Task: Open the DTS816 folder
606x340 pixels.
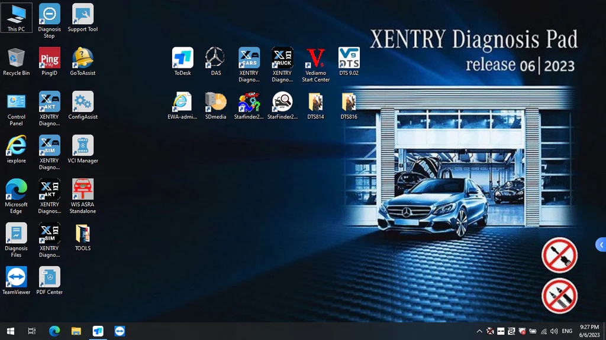Action: point(349,102)
